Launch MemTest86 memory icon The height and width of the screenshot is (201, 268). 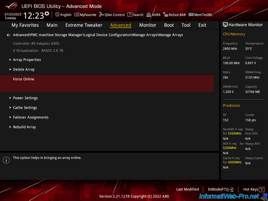coord(191,15)
